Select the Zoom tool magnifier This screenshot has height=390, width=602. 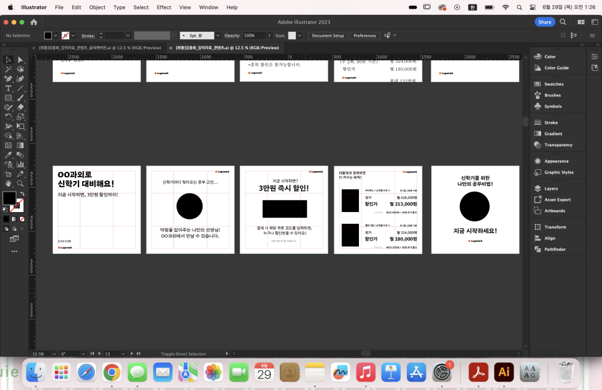pyautogui.click(x=21, y=183)
